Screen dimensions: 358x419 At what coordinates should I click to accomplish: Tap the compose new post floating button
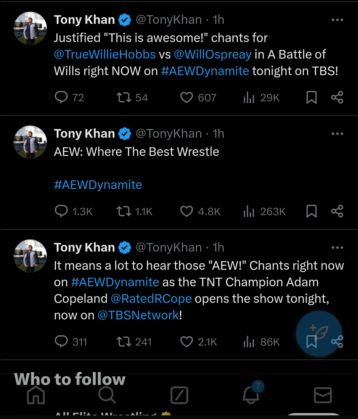319,333
